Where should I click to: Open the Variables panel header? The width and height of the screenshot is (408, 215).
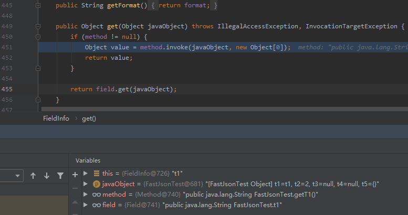88,160
